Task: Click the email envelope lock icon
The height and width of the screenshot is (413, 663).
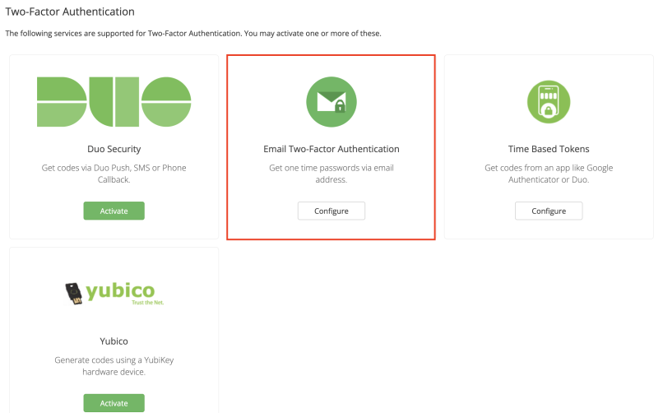Action: (x=331, y=102)
